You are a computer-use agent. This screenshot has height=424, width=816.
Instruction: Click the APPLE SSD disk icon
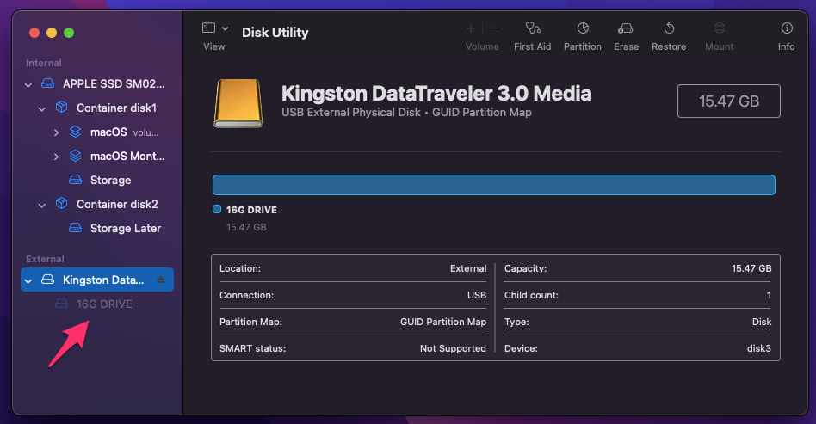click(48, 83)
